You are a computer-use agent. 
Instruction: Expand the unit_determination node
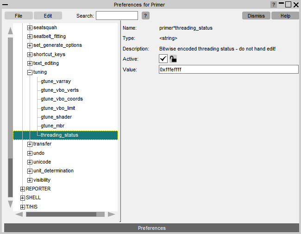click(x=30, y=171)
